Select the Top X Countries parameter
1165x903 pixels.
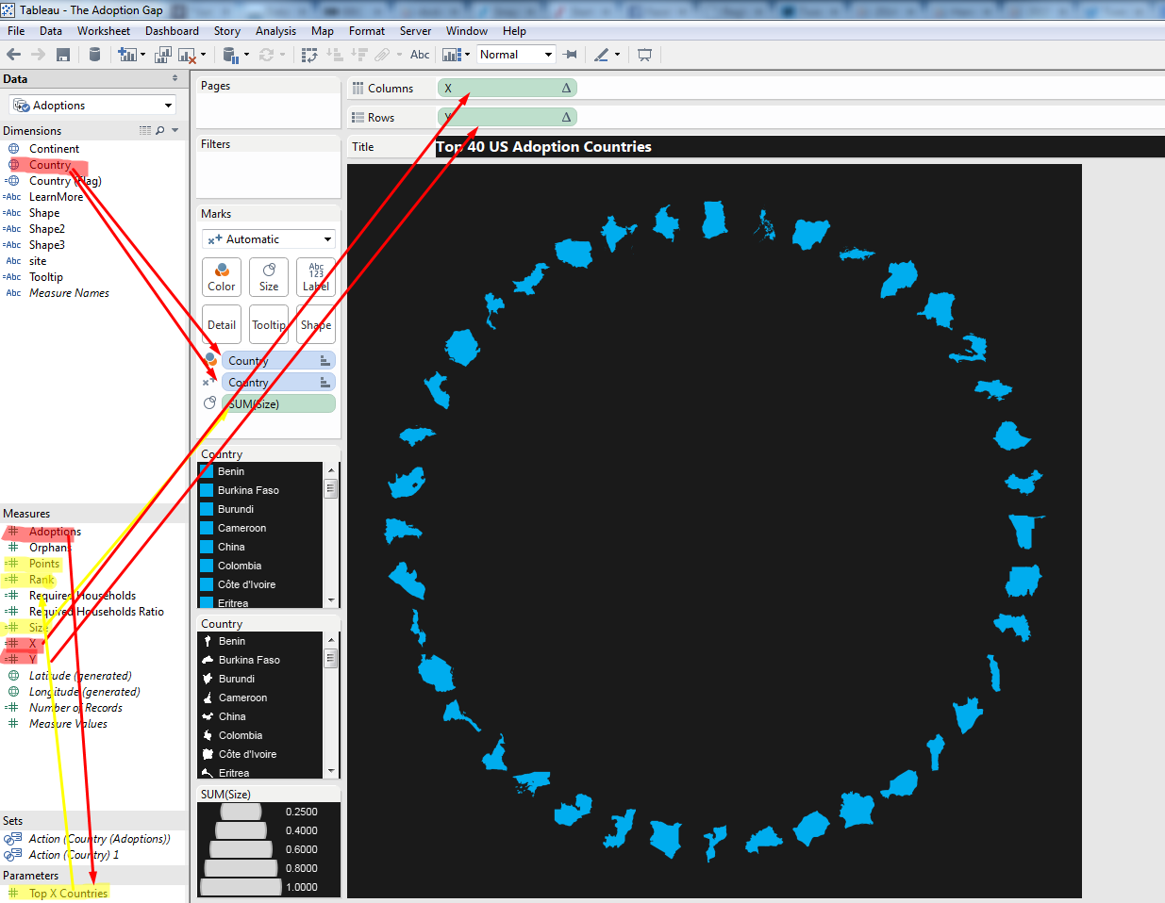point(68,894)
